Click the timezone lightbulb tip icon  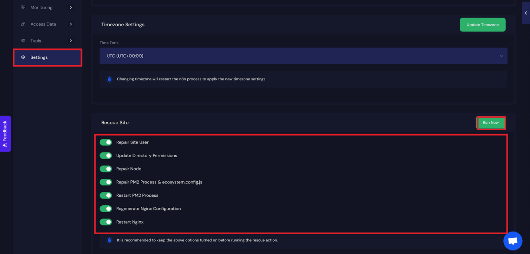click(109, 79)
